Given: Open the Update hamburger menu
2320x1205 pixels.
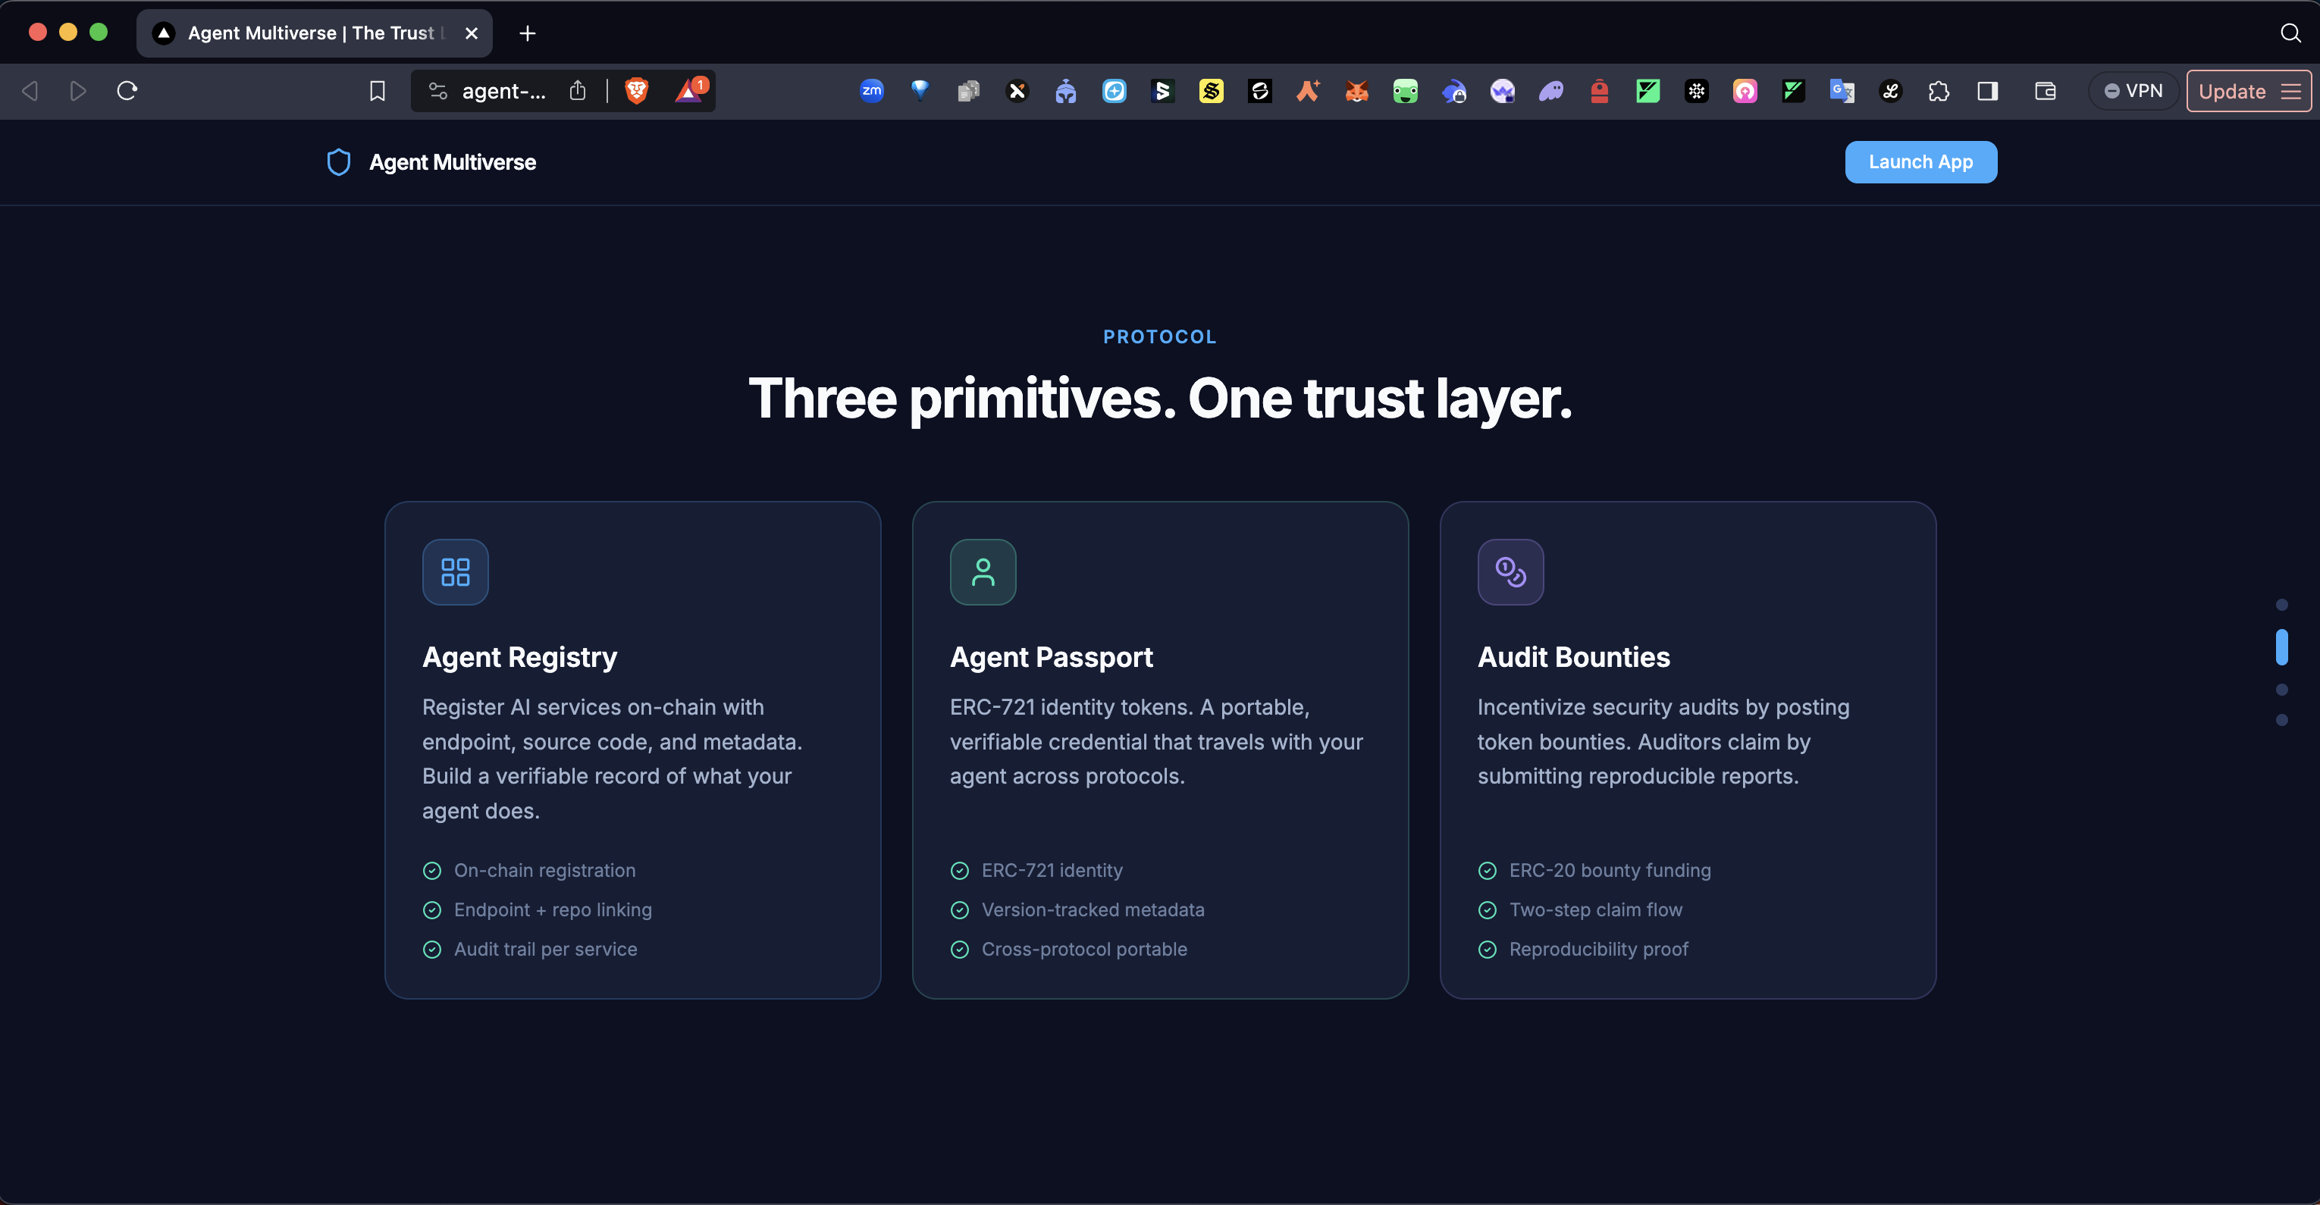Looking at the screenshot, I should pyautogui.click(x=2290, y=92).
